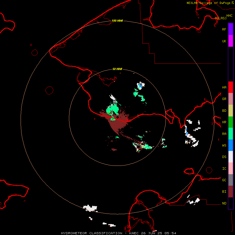This screenshot has height=235, width=235.
Task: Pick the HR dark green legend swatch
Action: pyautogui.click(x=231, y=122)
